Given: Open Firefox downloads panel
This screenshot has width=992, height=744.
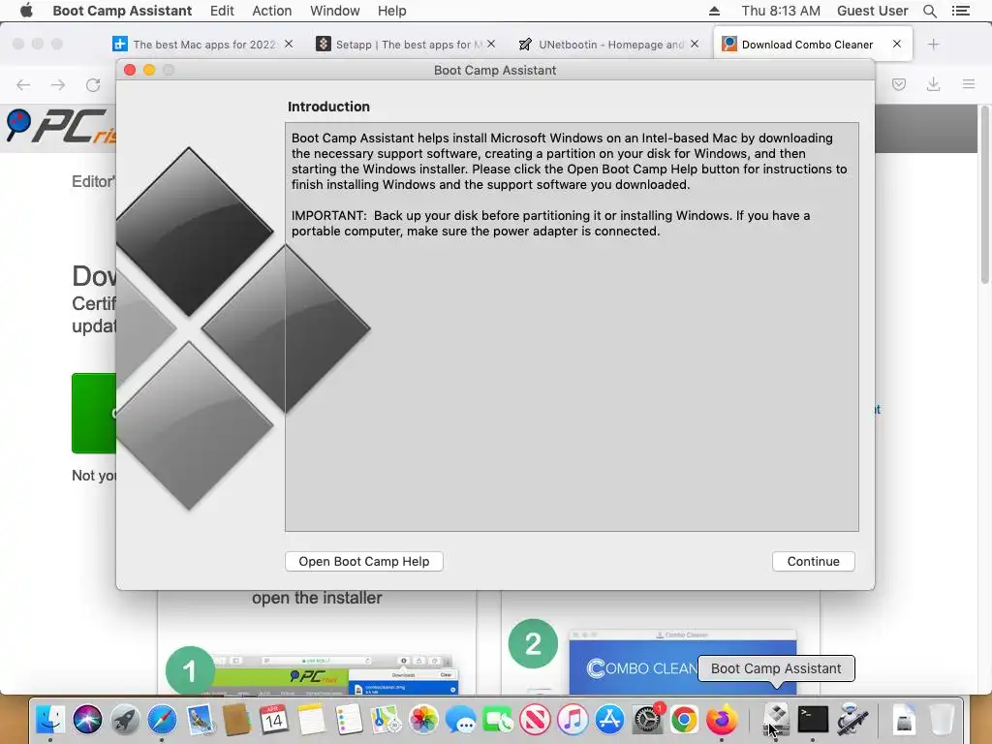Looking at the screenshot, I should click(x=933, y=84).
